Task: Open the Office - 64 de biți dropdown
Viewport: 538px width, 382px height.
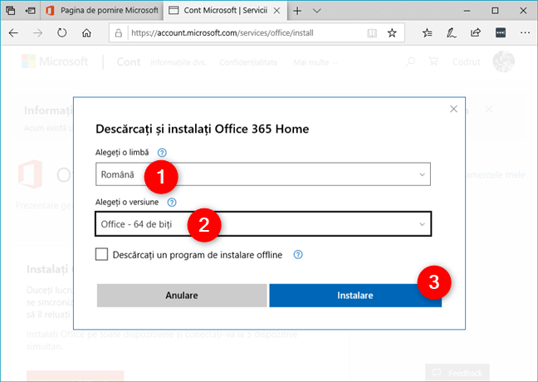Action: tap(263, 224)
